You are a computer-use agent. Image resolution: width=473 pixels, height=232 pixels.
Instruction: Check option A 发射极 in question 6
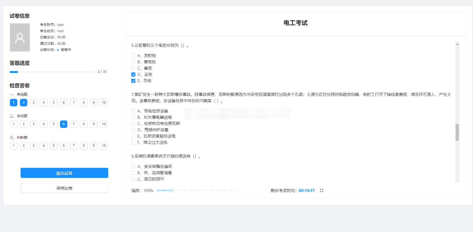pos(133,56)
